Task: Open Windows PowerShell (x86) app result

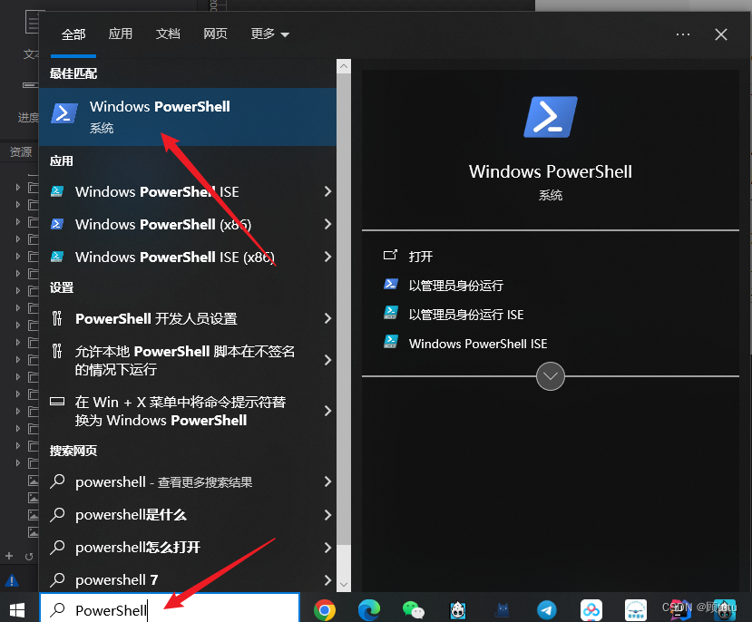Action: (x=188, y=224)
